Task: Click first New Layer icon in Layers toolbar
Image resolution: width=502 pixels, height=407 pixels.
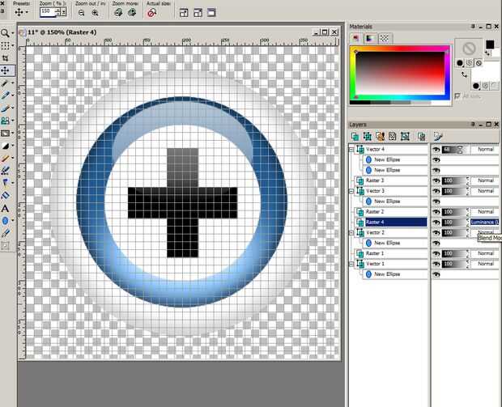Action: (355, 137)
